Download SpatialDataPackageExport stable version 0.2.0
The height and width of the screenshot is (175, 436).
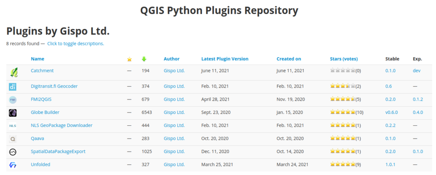point(390,152)
